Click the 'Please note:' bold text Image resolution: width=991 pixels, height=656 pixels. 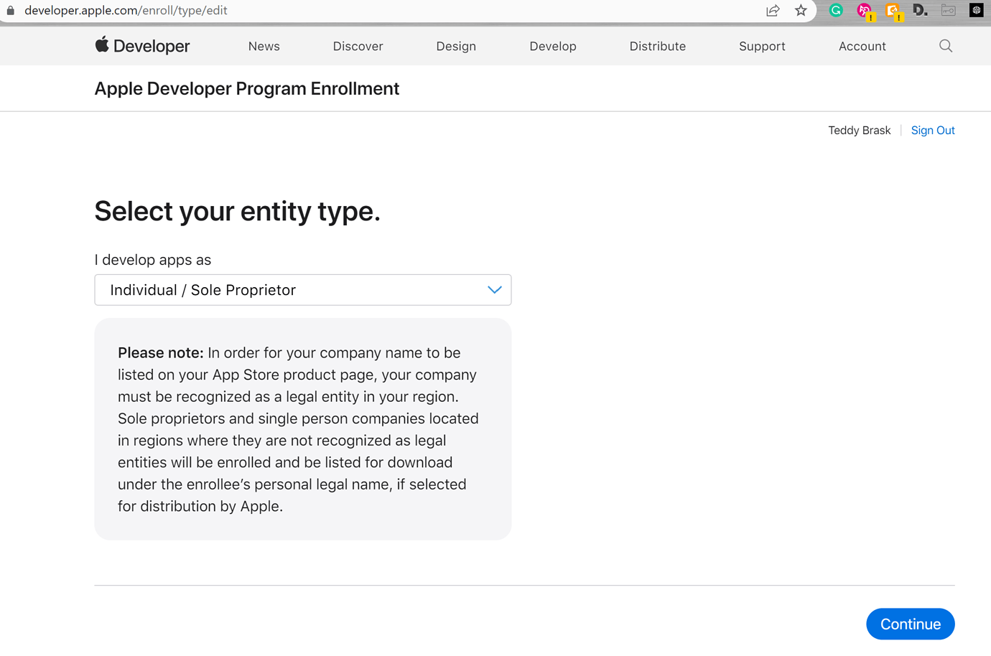click(160, 352)
